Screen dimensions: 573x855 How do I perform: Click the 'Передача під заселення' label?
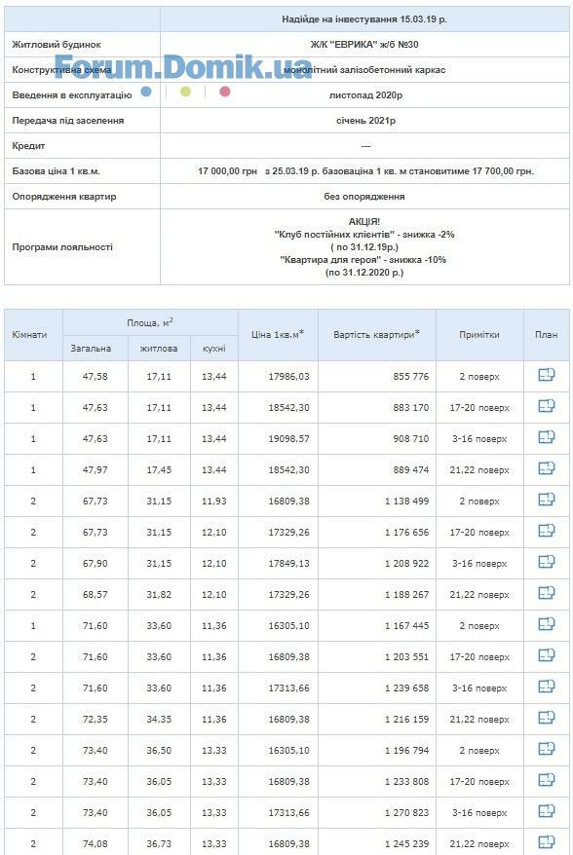pos(68,120)
